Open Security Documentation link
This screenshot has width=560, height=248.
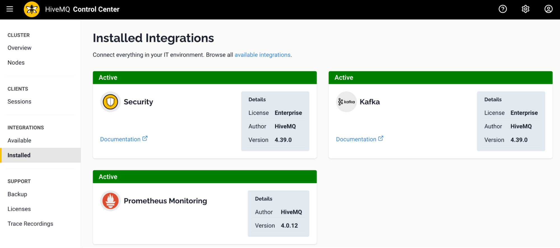(120, 139)
